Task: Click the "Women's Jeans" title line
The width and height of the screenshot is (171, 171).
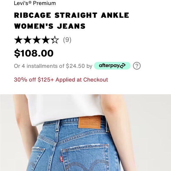Action: click(x=50, y=26)
